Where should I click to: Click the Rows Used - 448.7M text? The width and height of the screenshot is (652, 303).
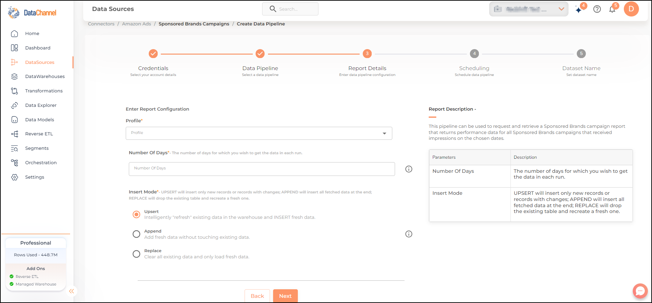click(x=36, y=255)
